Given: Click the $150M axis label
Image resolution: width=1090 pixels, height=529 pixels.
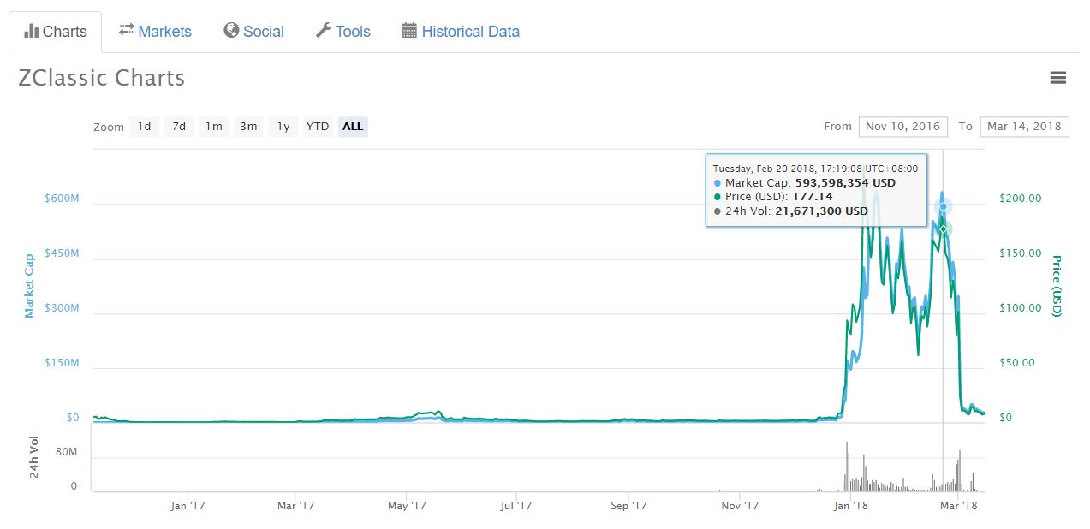Looking at the screenshot, I should click(x=62, y=363).
